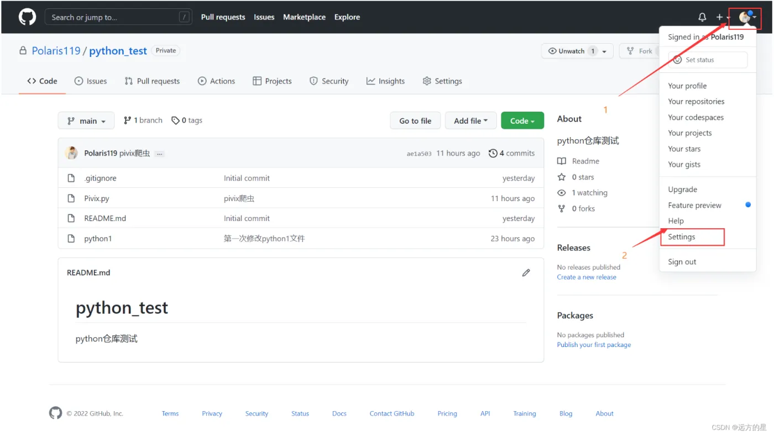Screen dimensions: 774x436
Task: Click the python1 file icon
Action: pos(71,238)
